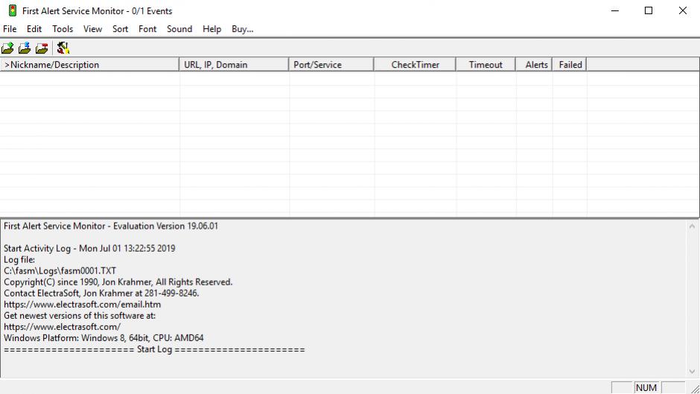This screenshot has width=700, height=394.
Task: Click the Start Activity Log timestamp line
Action: (x=89, y=248)
